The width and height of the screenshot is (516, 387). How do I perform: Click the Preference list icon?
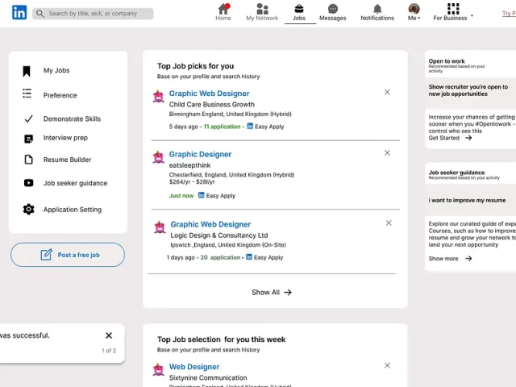click(x=27, y=94)
